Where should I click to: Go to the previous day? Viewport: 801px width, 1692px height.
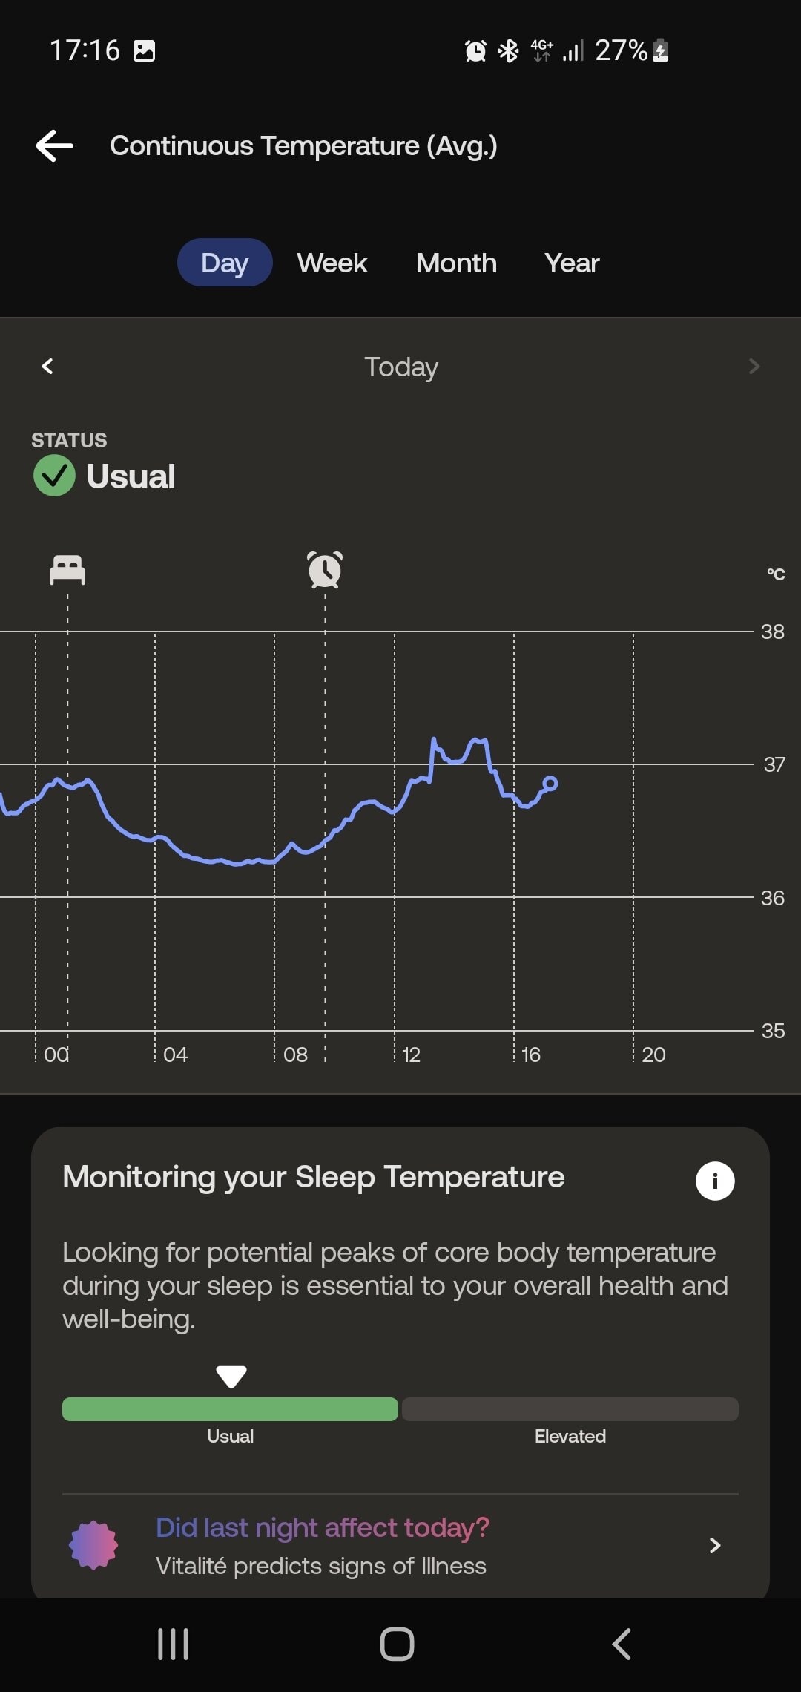(47, 366)
